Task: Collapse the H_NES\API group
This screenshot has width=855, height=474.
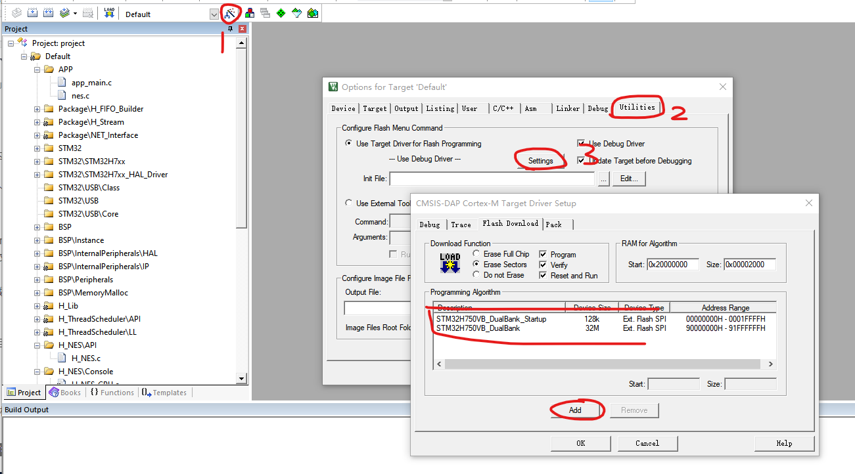Action: pos(37,345)
